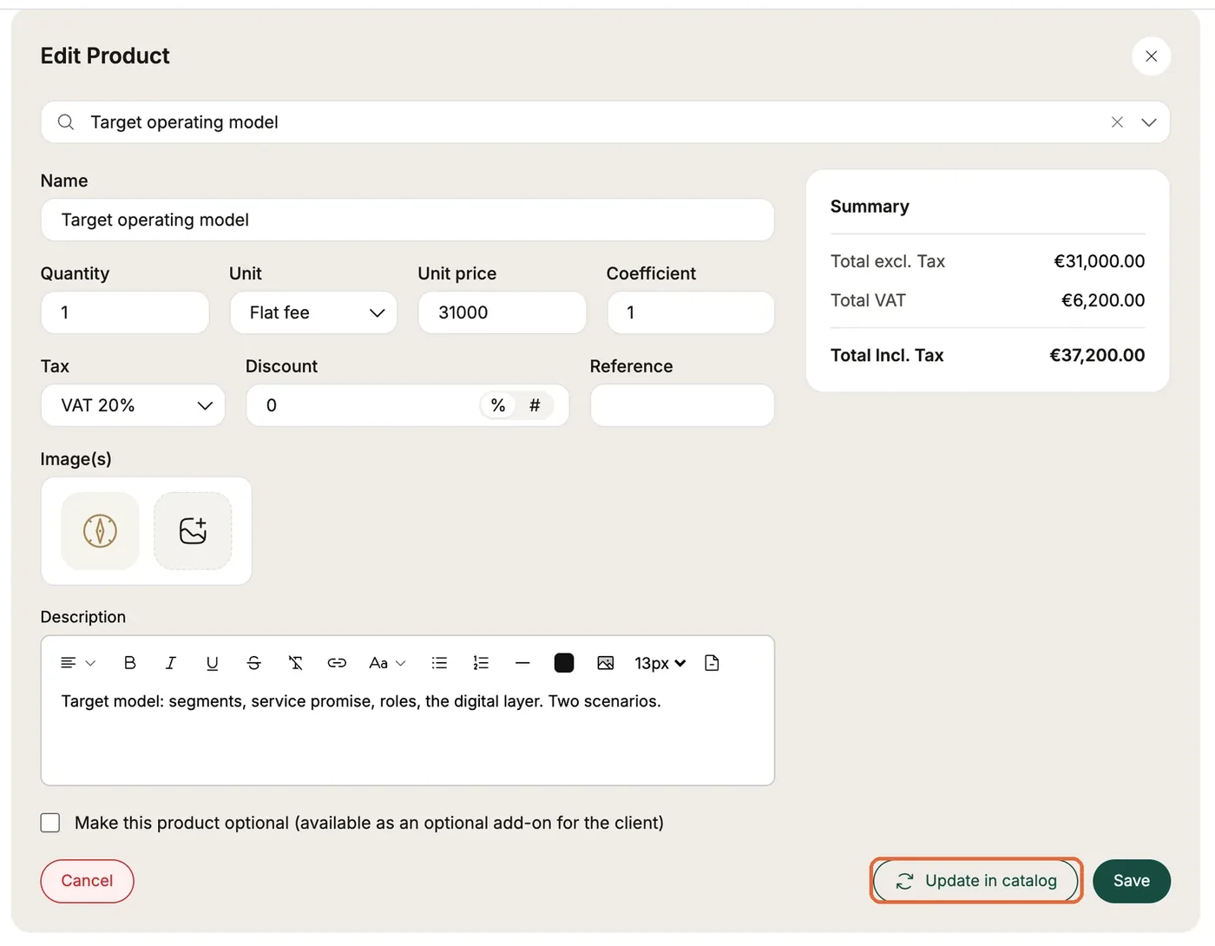Open the black text color swatch
This screenshot has height=946, width=1215.
564,663
